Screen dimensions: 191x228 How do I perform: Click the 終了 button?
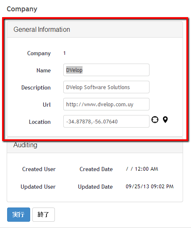pos(44,215)
